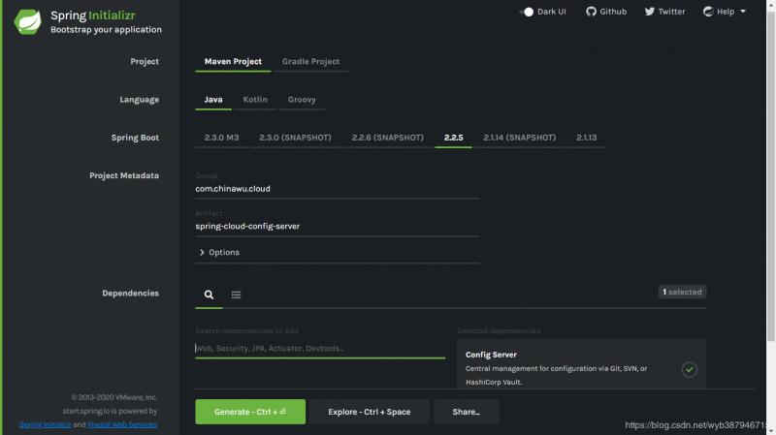Image resolution: width=776 pixels, height=435 pixels.
Task: Select Gradle Project type
Action: pyautogui.click(x=310, y=62)
